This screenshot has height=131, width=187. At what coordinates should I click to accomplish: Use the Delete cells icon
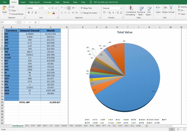[165, 8]
